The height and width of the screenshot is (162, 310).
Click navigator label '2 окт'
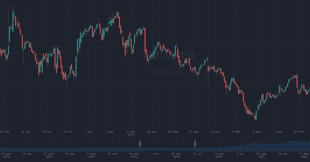(240, 153)
